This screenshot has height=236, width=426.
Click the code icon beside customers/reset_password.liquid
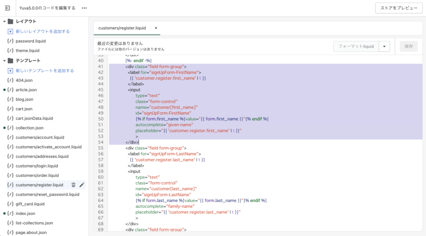[x=10, y=194]
